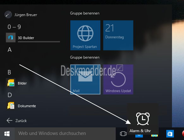Click the Alarm & Uhr clock icon
184x140 pixels.
[143, 119]
